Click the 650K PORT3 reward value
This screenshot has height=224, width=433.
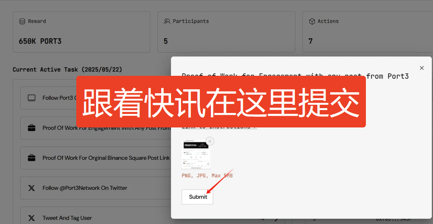point(40,42)
